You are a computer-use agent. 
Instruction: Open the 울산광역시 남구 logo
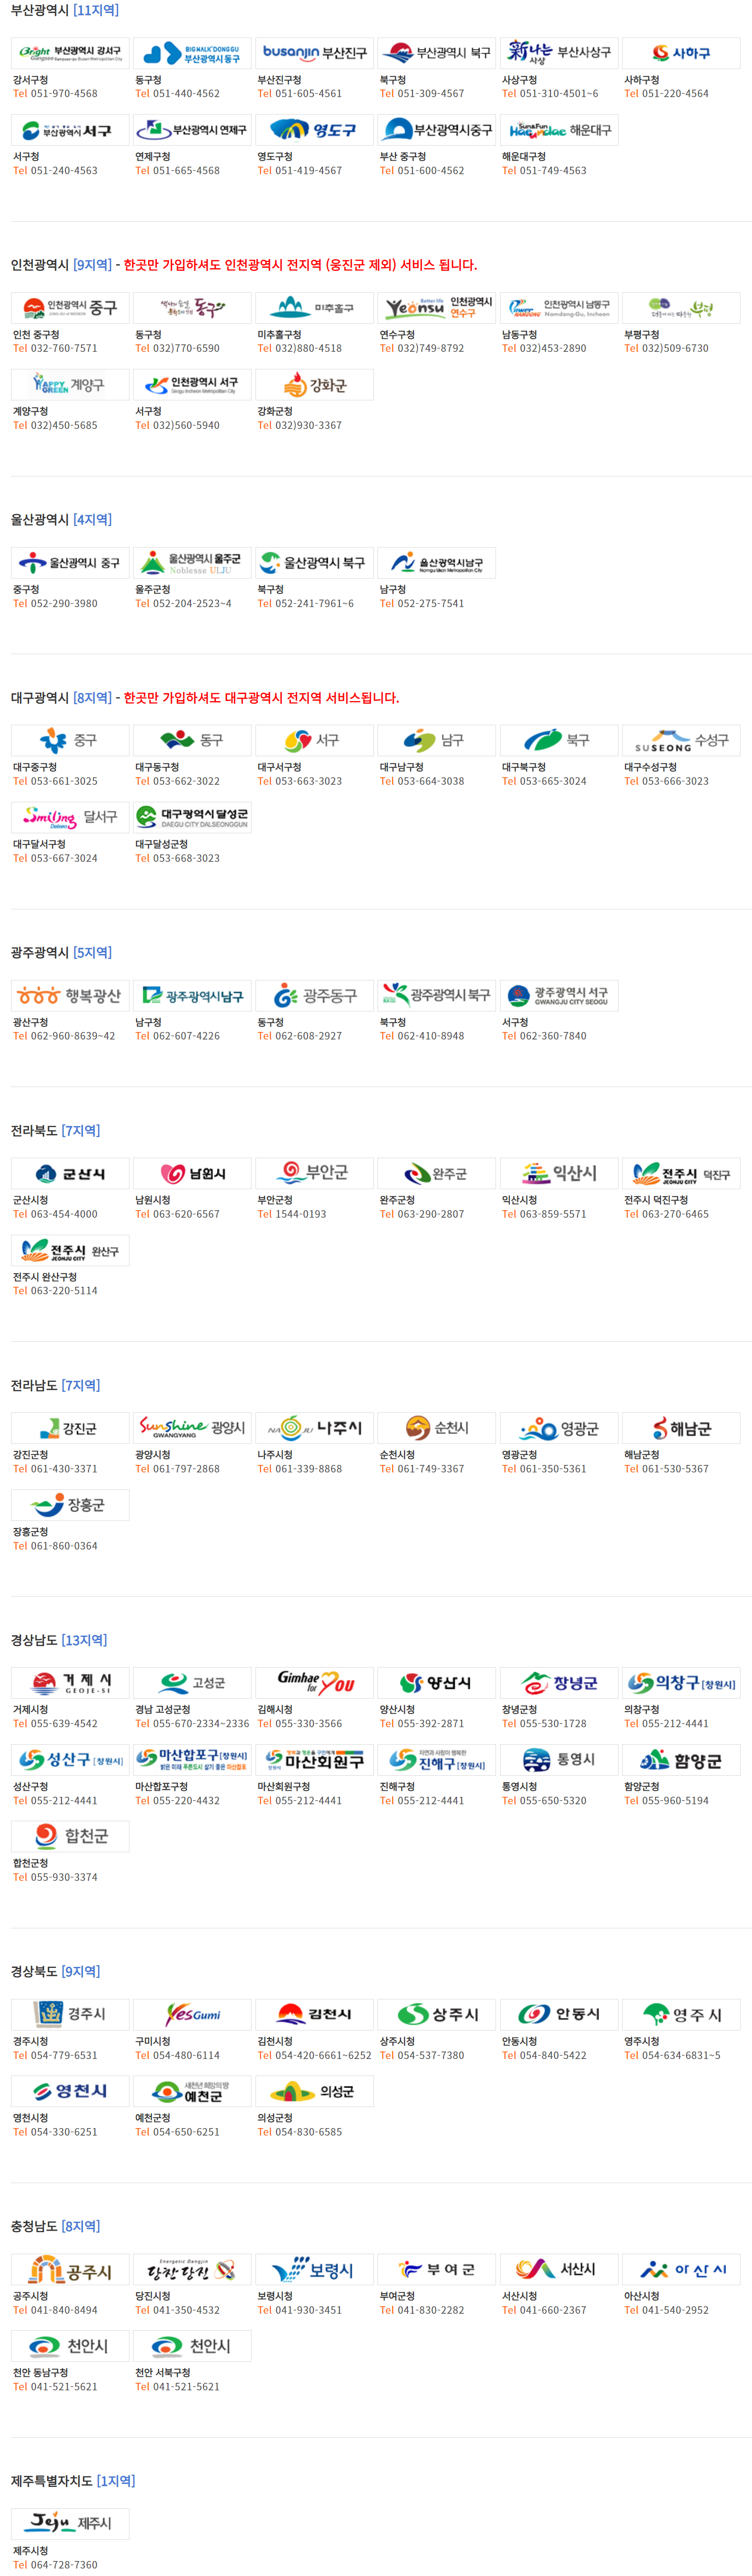pyautogui.click(x=436, y=563)
